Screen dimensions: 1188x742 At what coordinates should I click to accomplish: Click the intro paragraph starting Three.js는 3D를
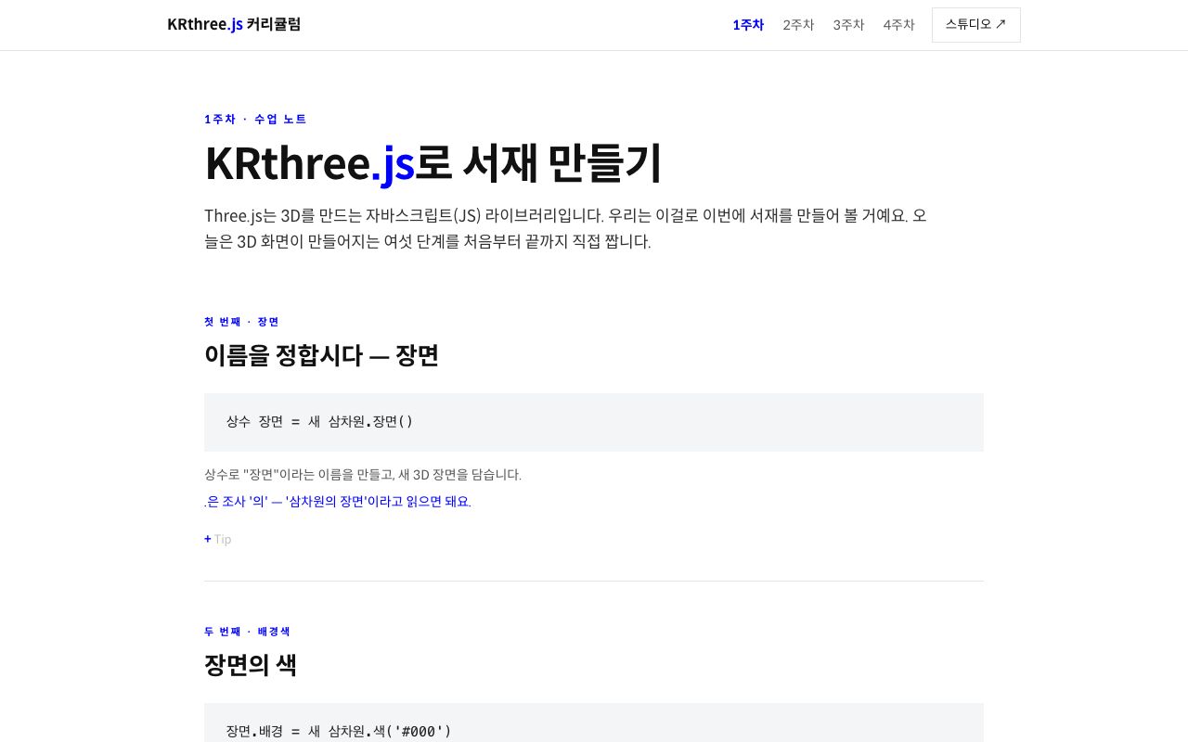click(x=566, y=229)
